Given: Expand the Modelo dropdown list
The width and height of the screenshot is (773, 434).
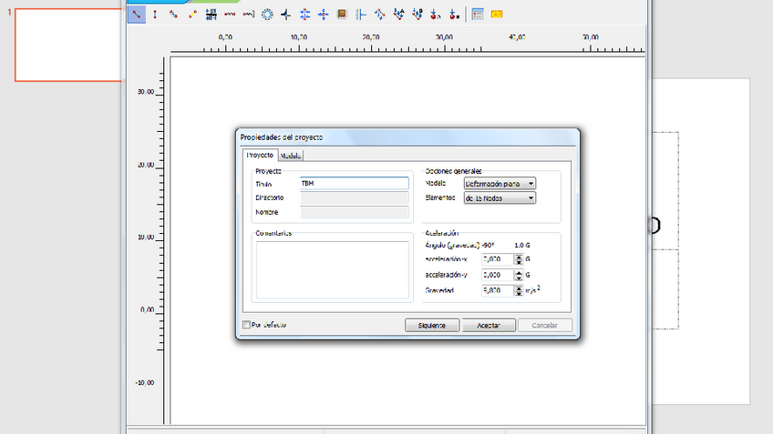Looking at the screenshot, I should coord(531,183).
